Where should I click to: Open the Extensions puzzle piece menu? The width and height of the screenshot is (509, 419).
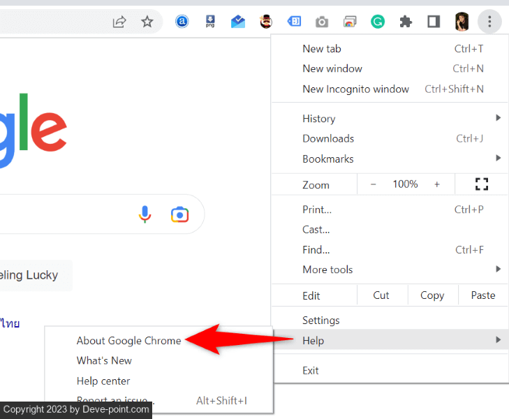point(406,22)
